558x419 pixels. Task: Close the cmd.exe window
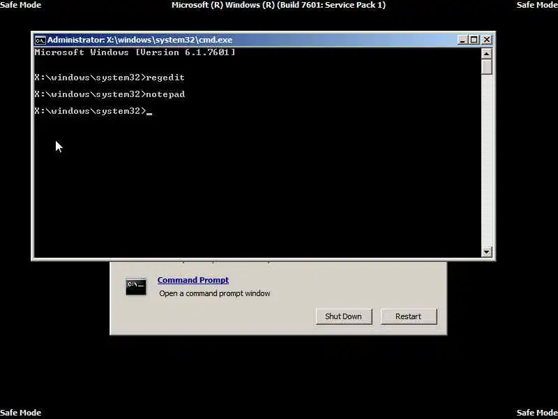[x=486, y=40]
